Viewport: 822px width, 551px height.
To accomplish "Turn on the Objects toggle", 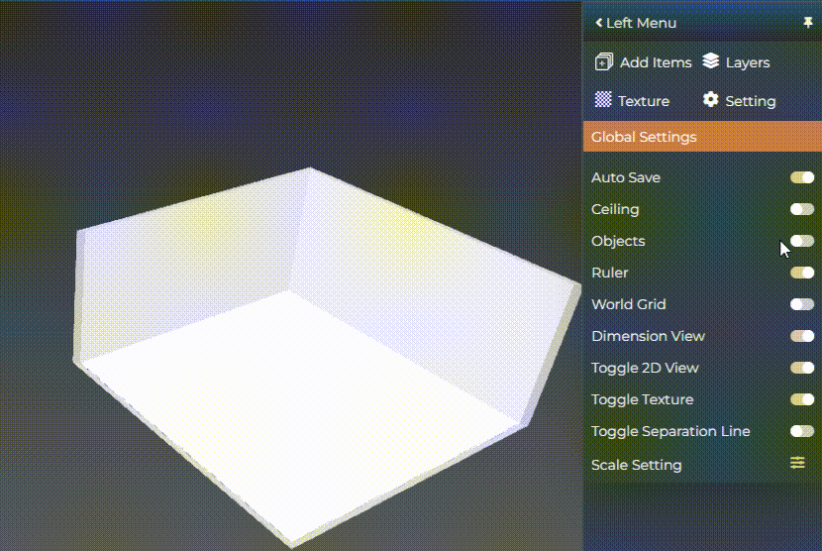I will tap(801, 241).
